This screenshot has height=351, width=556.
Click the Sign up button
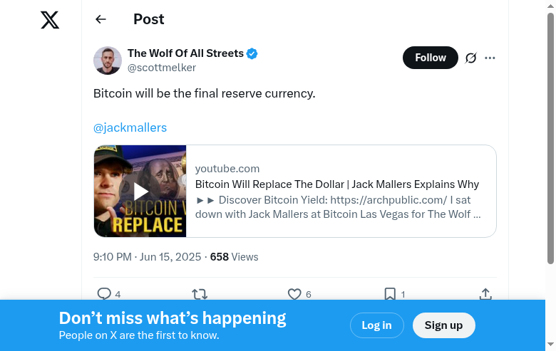click(x=443, y=325)
